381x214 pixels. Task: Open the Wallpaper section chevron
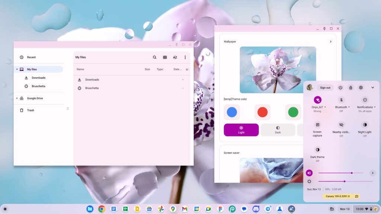coord(331,42)
